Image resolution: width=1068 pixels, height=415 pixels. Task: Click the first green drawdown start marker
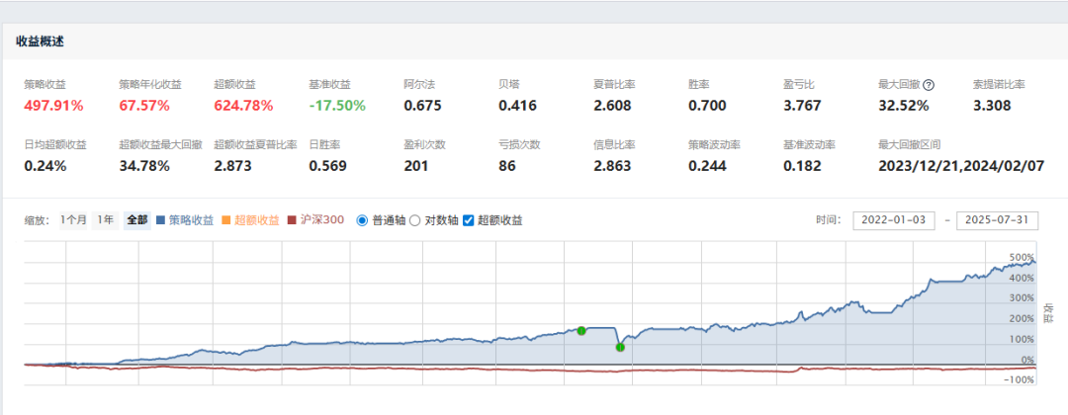(581, 331)
